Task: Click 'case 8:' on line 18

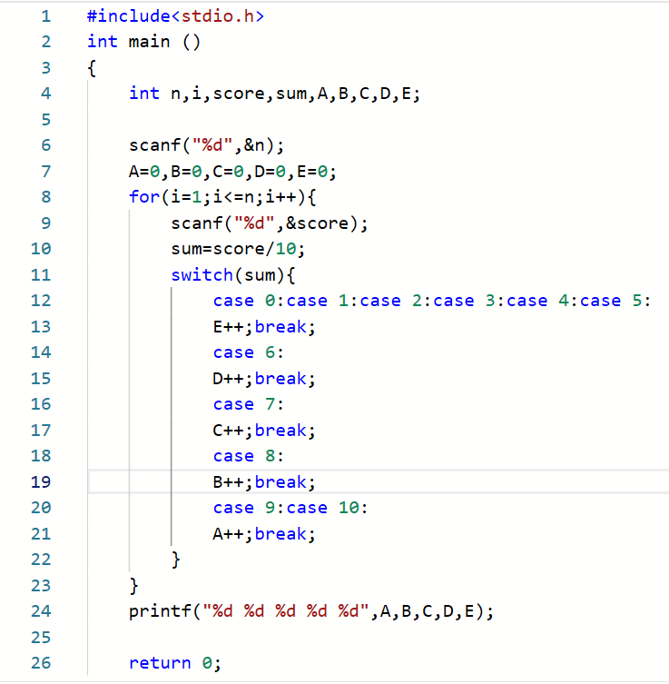Action: [x=249, y=456]
